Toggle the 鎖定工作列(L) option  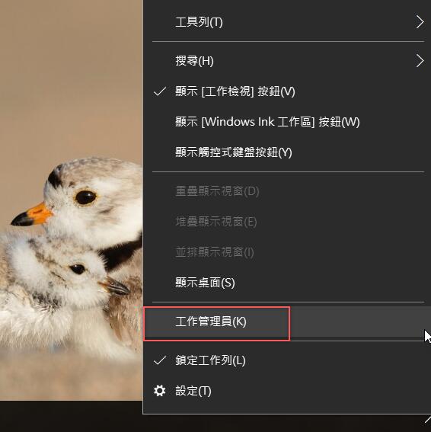[286, 360]
